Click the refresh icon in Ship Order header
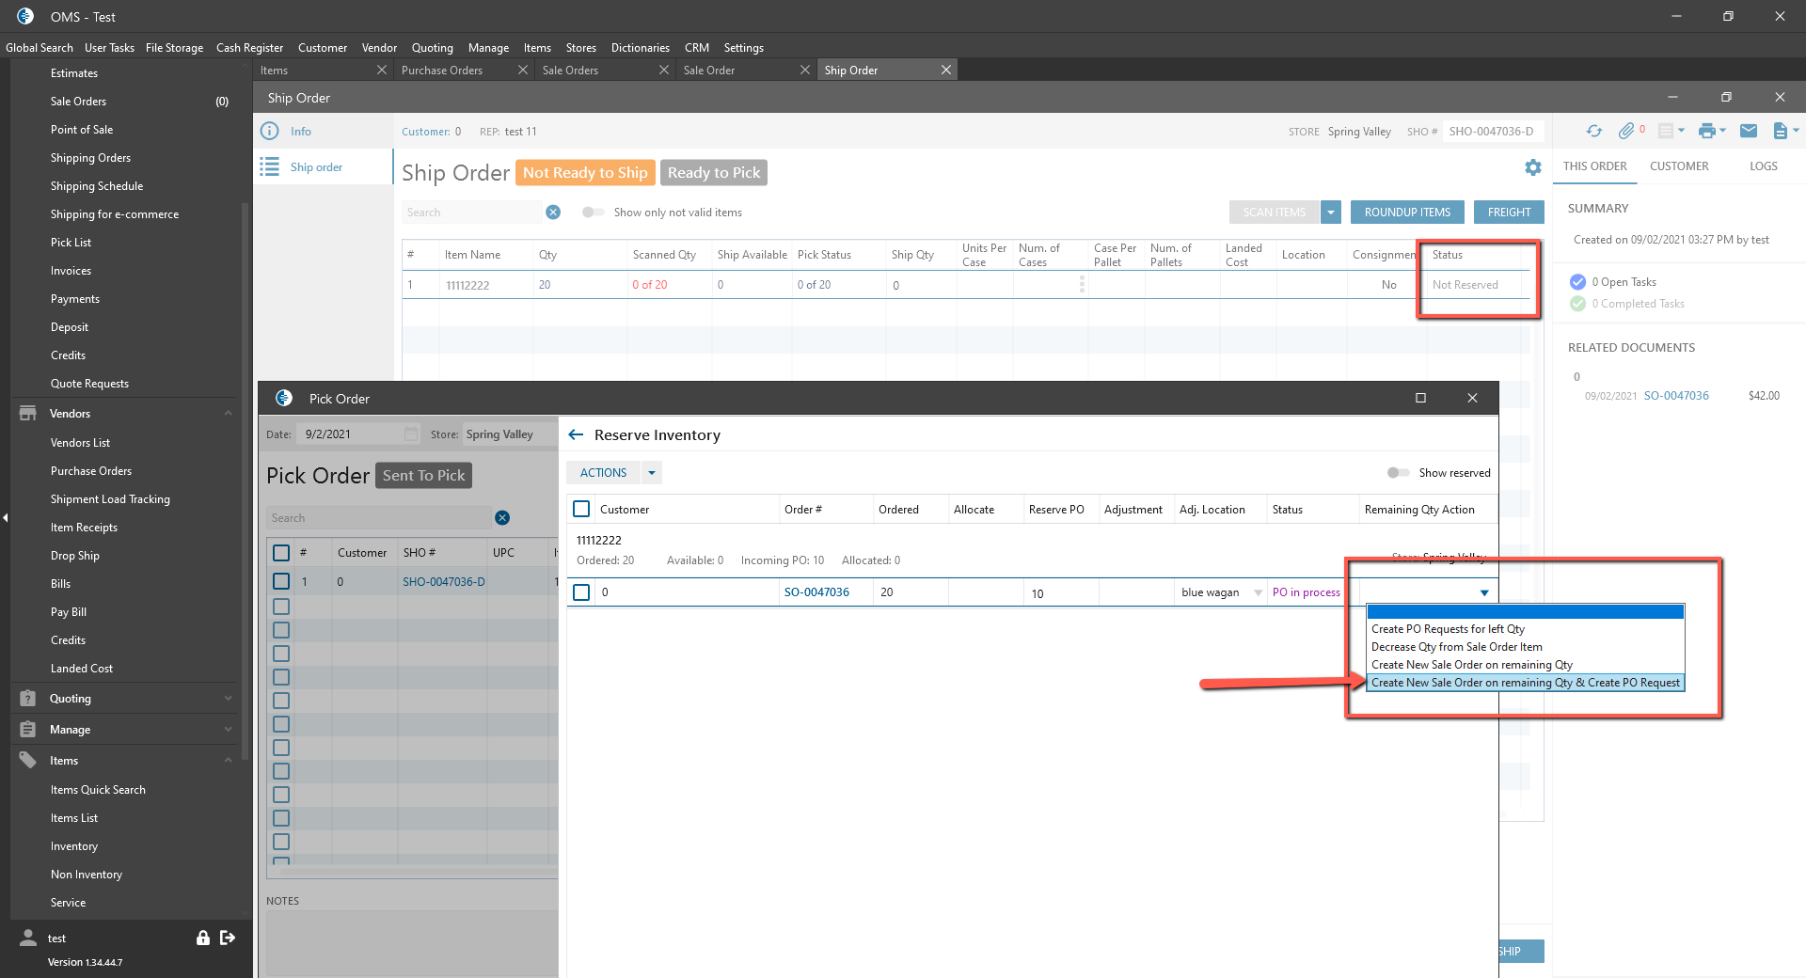The width and height of the screenshot is (1806, 978). pyautogui.click(x=1593, y=132)
